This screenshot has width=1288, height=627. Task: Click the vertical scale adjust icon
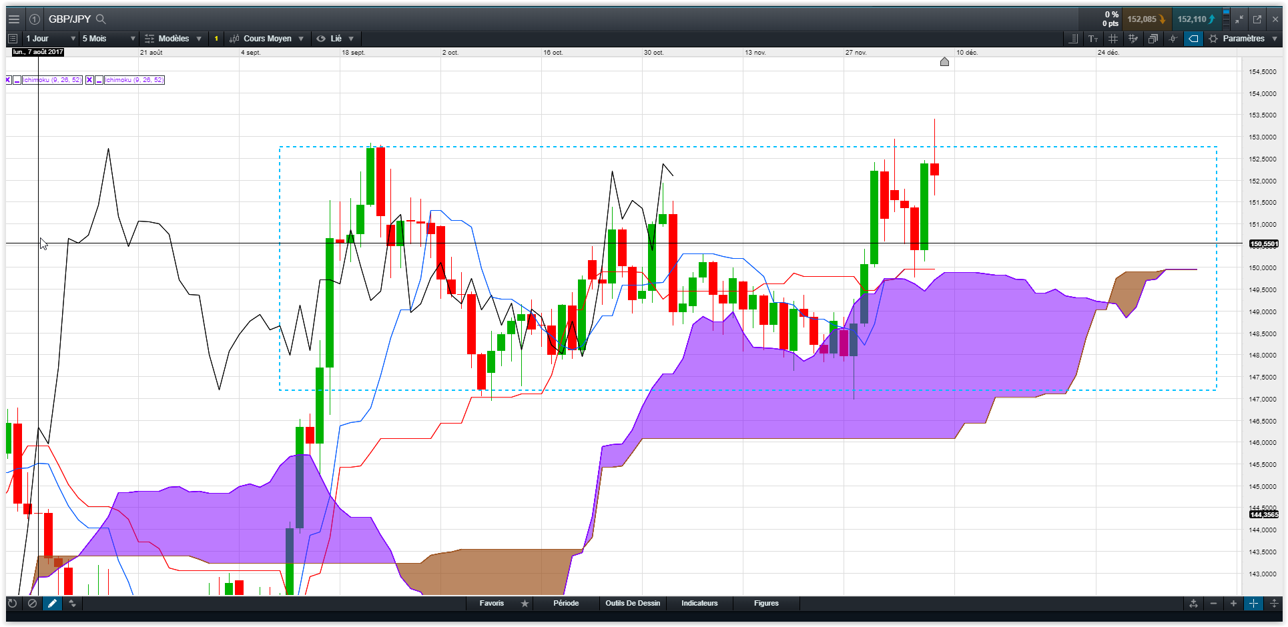pos(1273,604)
